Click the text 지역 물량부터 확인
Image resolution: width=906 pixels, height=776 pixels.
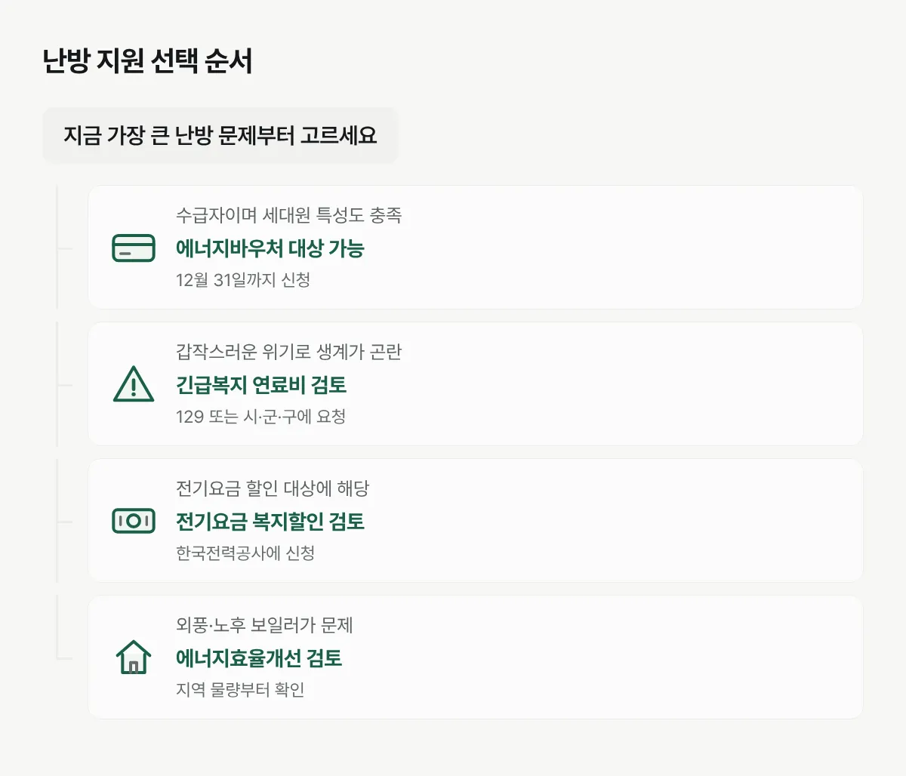tap(240, 690)
